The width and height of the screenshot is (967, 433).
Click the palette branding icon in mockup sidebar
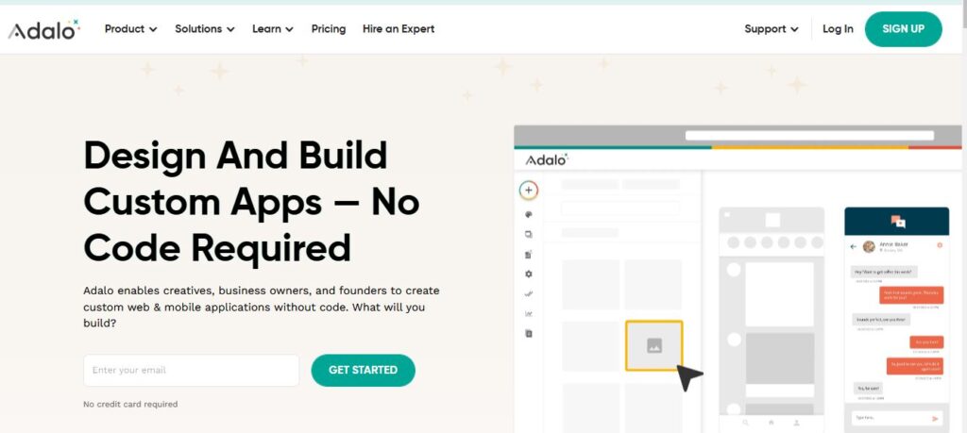coord(529,214)
